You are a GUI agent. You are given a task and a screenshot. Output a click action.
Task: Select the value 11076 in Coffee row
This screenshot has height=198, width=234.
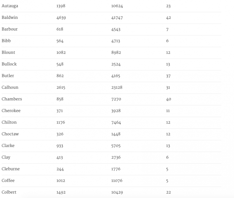(x=117, y=181)
